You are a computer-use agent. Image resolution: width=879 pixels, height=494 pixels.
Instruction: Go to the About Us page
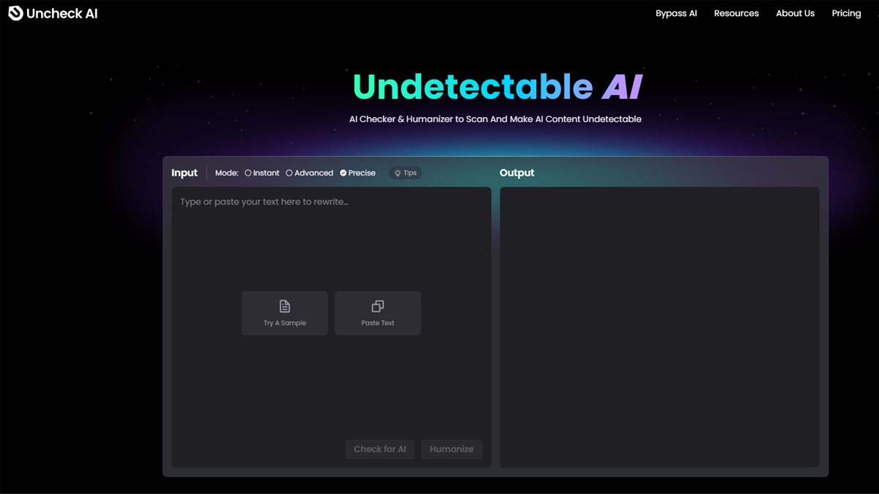click(795, 13)
